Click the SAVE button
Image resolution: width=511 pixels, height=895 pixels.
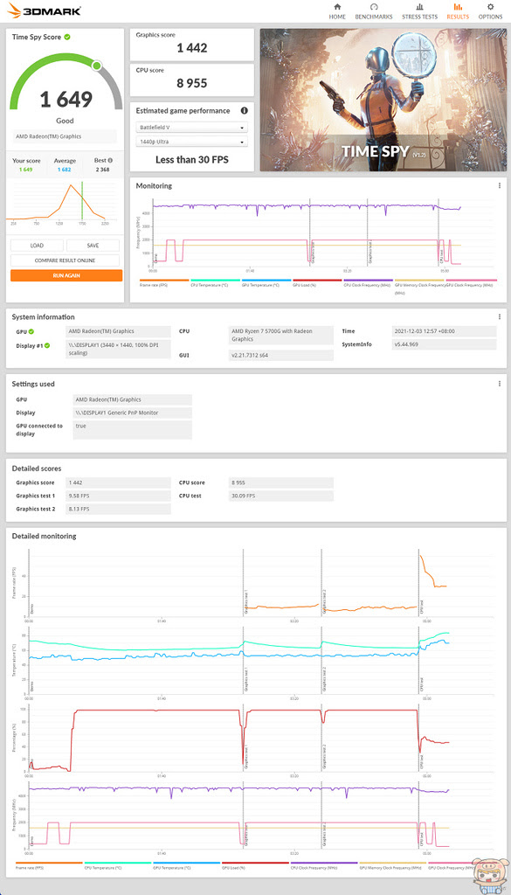[x=93, y=246]
